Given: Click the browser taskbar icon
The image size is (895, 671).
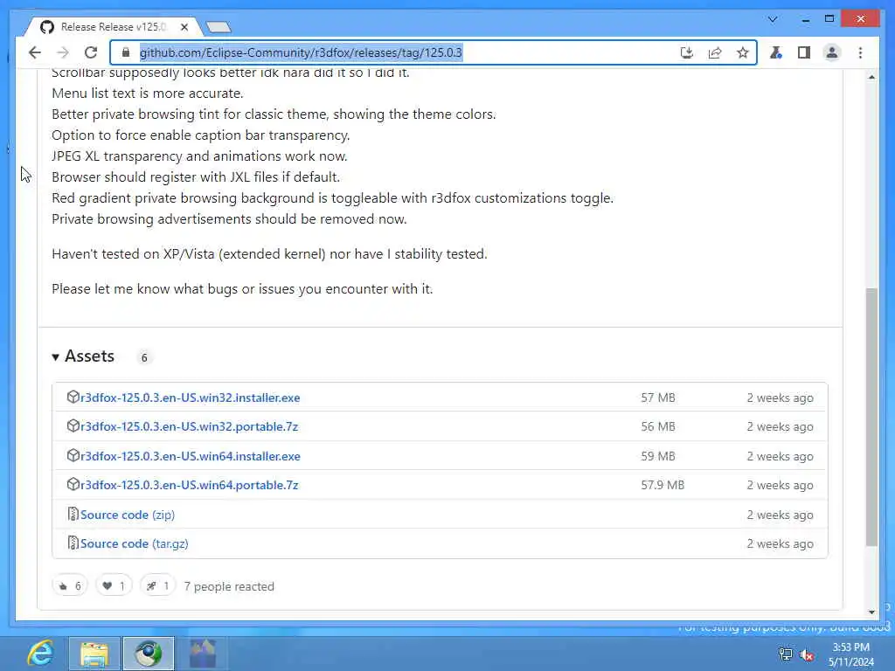Looking at the screenshot, I should pyautogui.click(x=149, y=654).
